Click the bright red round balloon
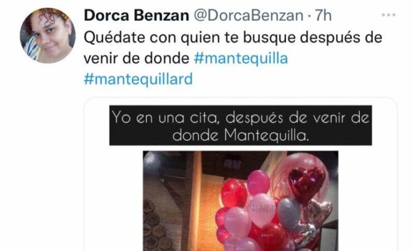Image resolution: width=418 pixels, height=251 pixels. point(234,193)
